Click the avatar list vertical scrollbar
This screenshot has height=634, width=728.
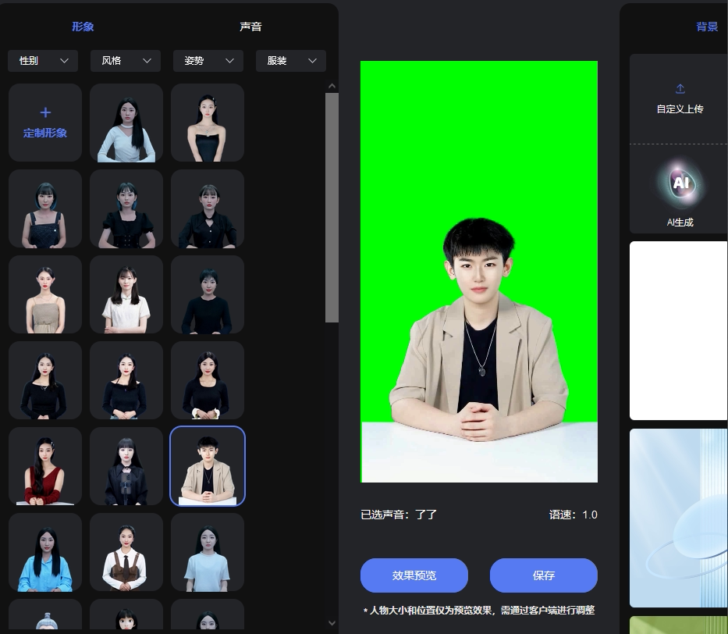pyautogui.click(x=332, y=207)
